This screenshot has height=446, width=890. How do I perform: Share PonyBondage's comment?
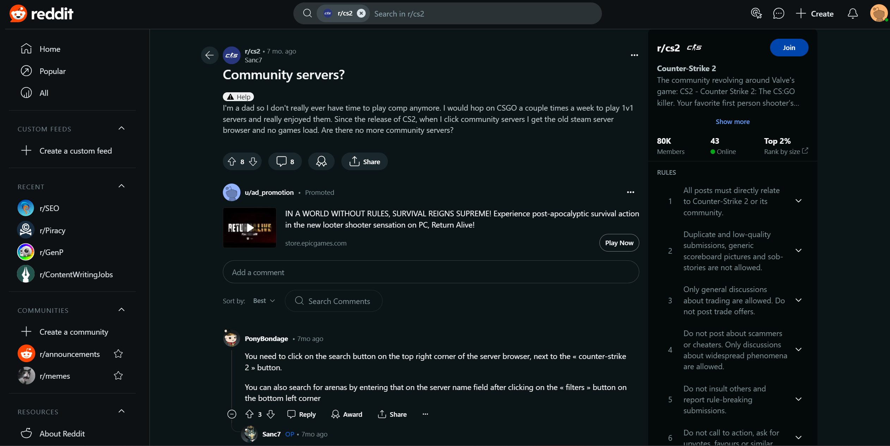[x=392, y=414]
